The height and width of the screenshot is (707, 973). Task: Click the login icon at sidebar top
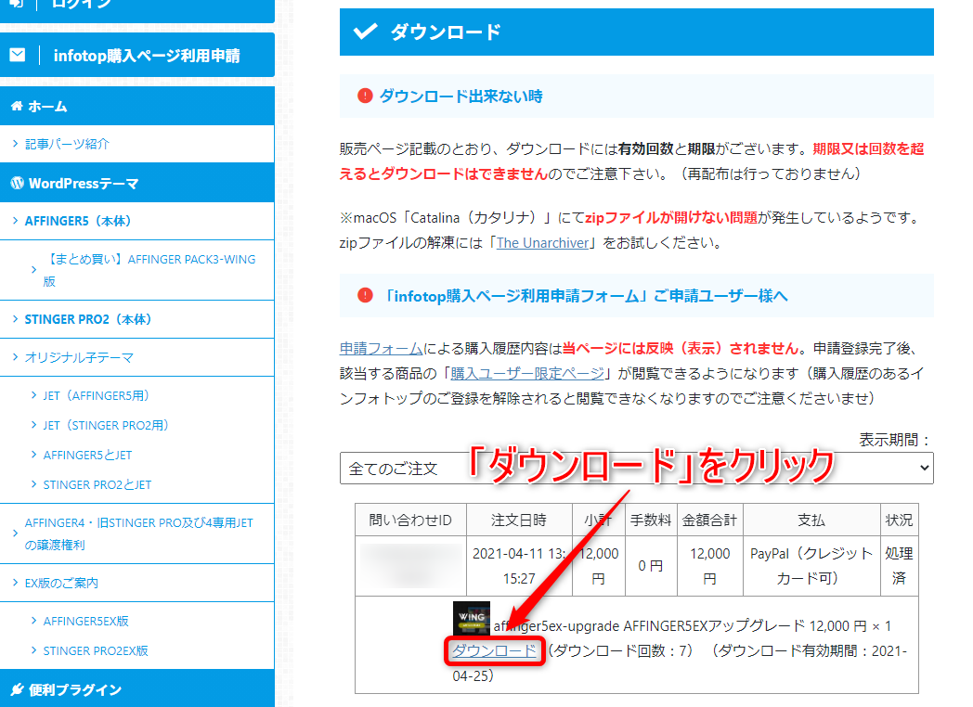click(17, 3)
